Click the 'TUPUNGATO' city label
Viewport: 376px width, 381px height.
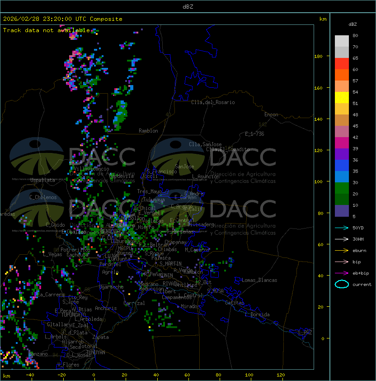pyautogui.click(x=73, y=314)
